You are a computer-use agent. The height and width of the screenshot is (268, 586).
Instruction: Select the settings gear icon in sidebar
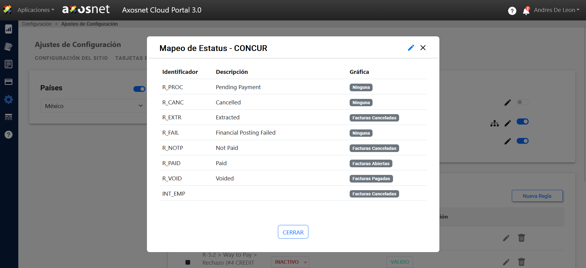pyautogui.click(x=9, y=100)
